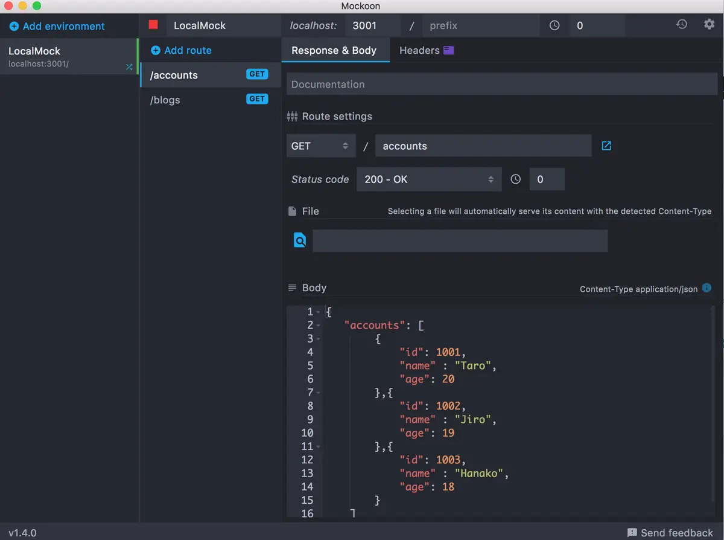Browse for a file with magnifier icon
Image resolution: width=724 pixels, height=540 pixels.
300,240
